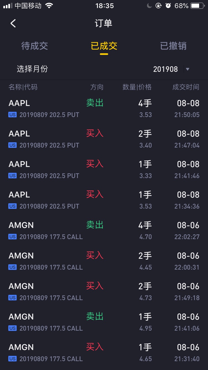The height and width of the screenshot is (370, 208).
Task: Tap the rotation lock status icon
Action: pyautogui.click(x=158, y=6)
